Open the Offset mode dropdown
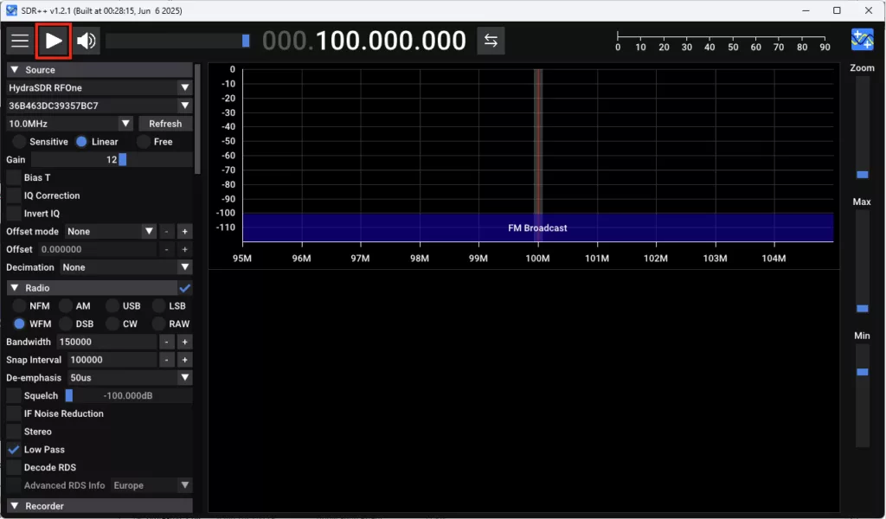The image size is (886, 519). [x=110, y=231]
